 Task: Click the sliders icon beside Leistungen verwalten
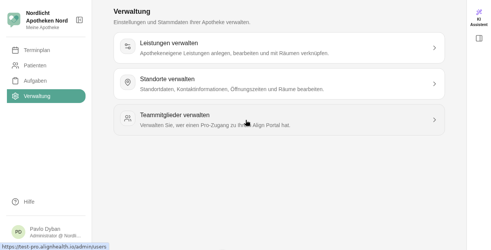128,46
